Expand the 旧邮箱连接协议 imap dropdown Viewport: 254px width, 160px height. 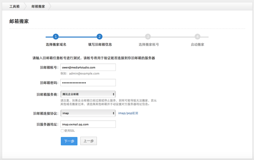tap(88, 113)
